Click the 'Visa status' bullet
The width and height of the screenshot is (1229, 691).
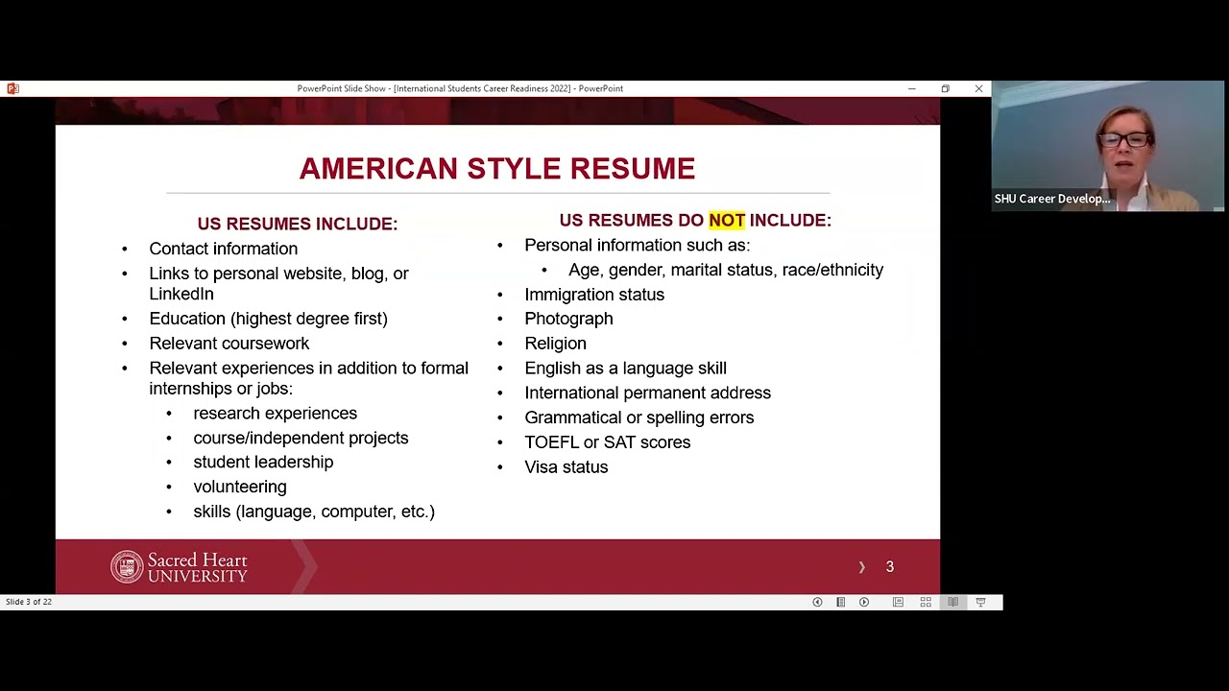coord(566,467)
